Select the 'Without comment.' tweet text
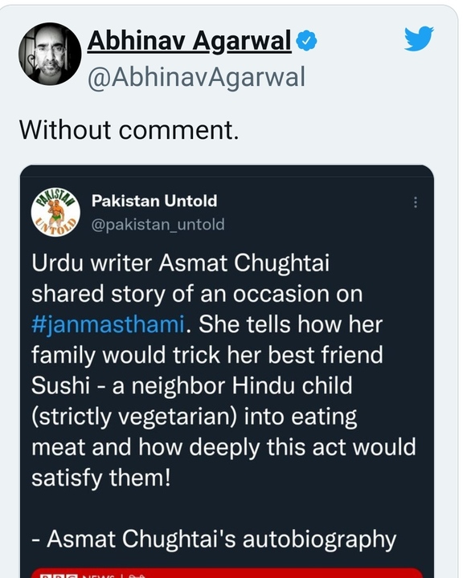Viewport: 471px width, 578px height. [x=129, y=130]
